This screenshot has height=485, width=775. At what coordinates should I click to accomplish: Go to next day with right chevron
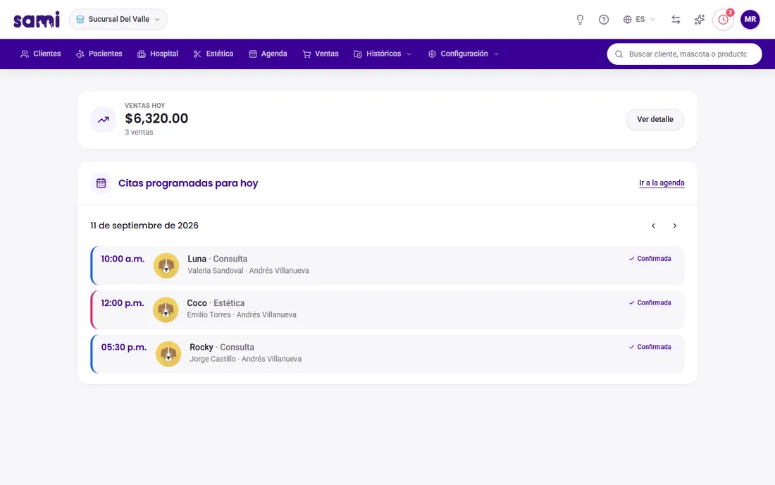[x=675, y=226]
